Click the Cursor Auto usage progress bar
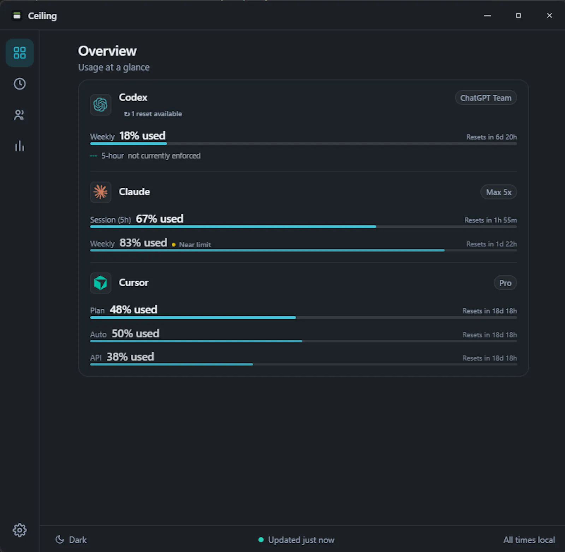The image size is (565, 552). (x=303, y=341)
